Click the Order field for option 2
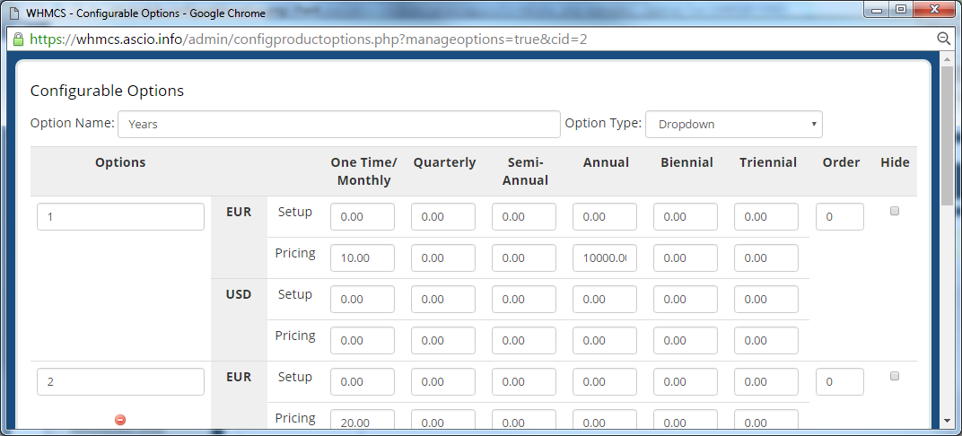The image size is (962, 436). (x=839, y=382)
